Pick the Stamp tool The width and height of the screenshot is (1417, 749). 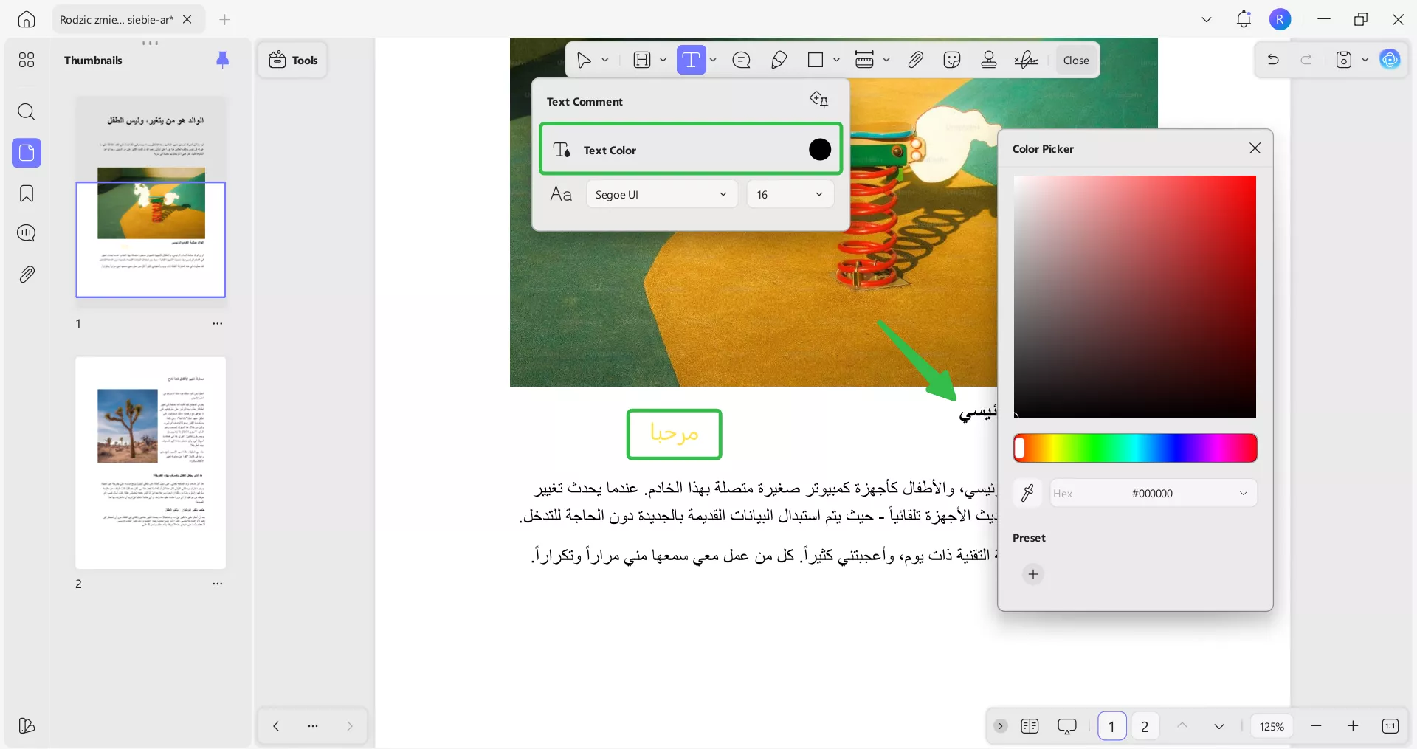pyautogui.click(x=989, y=60)
